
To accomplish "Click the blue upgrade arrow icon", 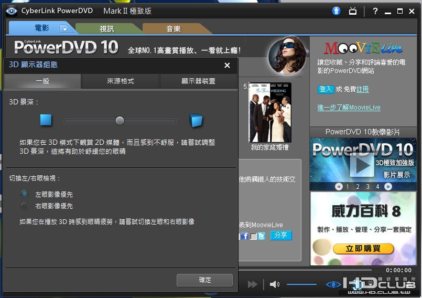I will 336,11.
